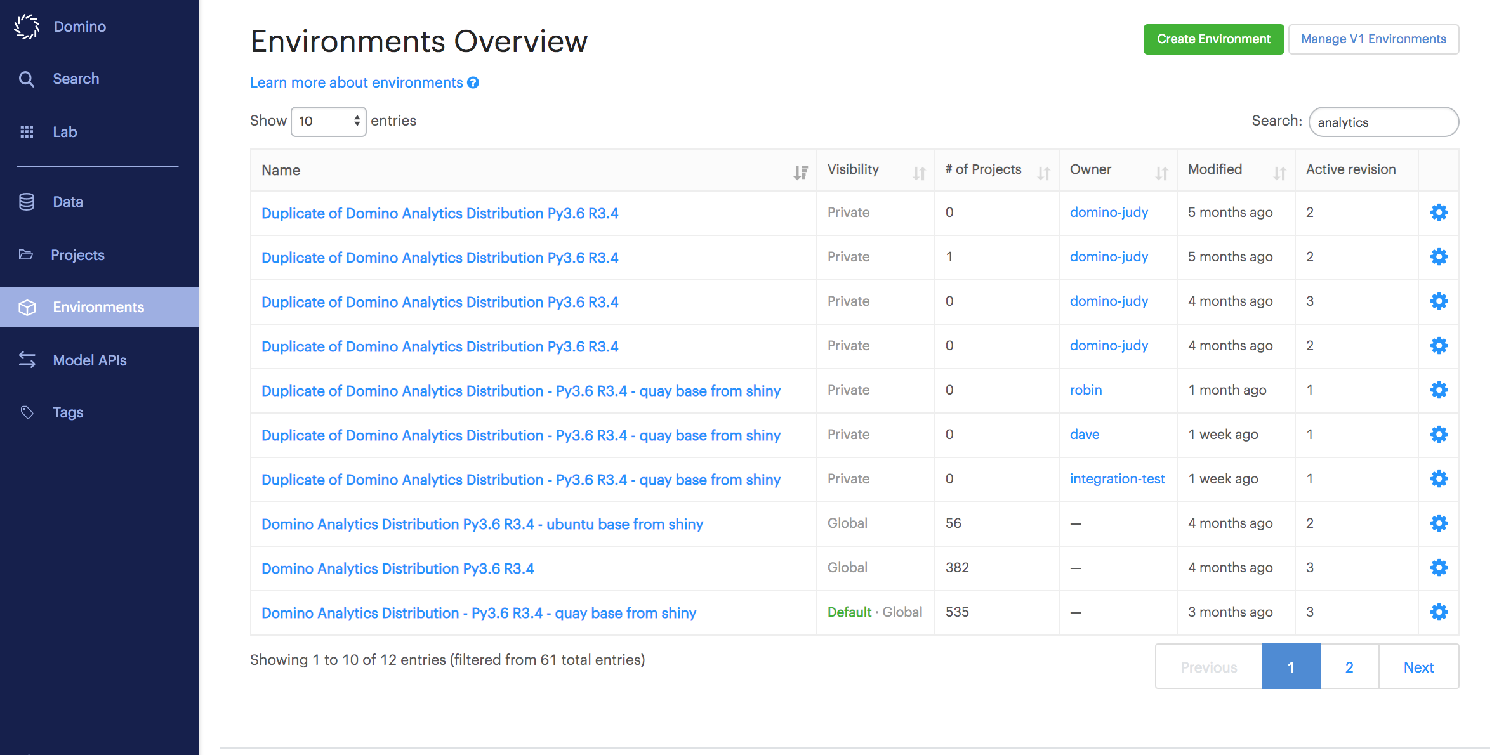Open Default environment quay base from shiny with 535 projects

point(479,613)
